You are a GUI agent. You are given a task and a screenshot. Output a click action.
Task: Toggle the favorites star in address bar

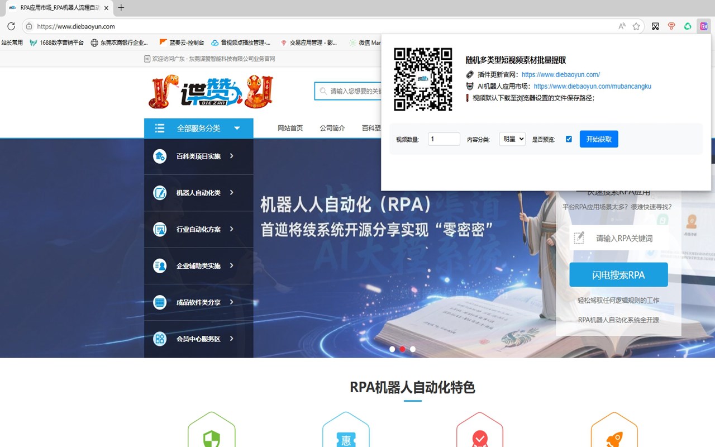(635, 26)
